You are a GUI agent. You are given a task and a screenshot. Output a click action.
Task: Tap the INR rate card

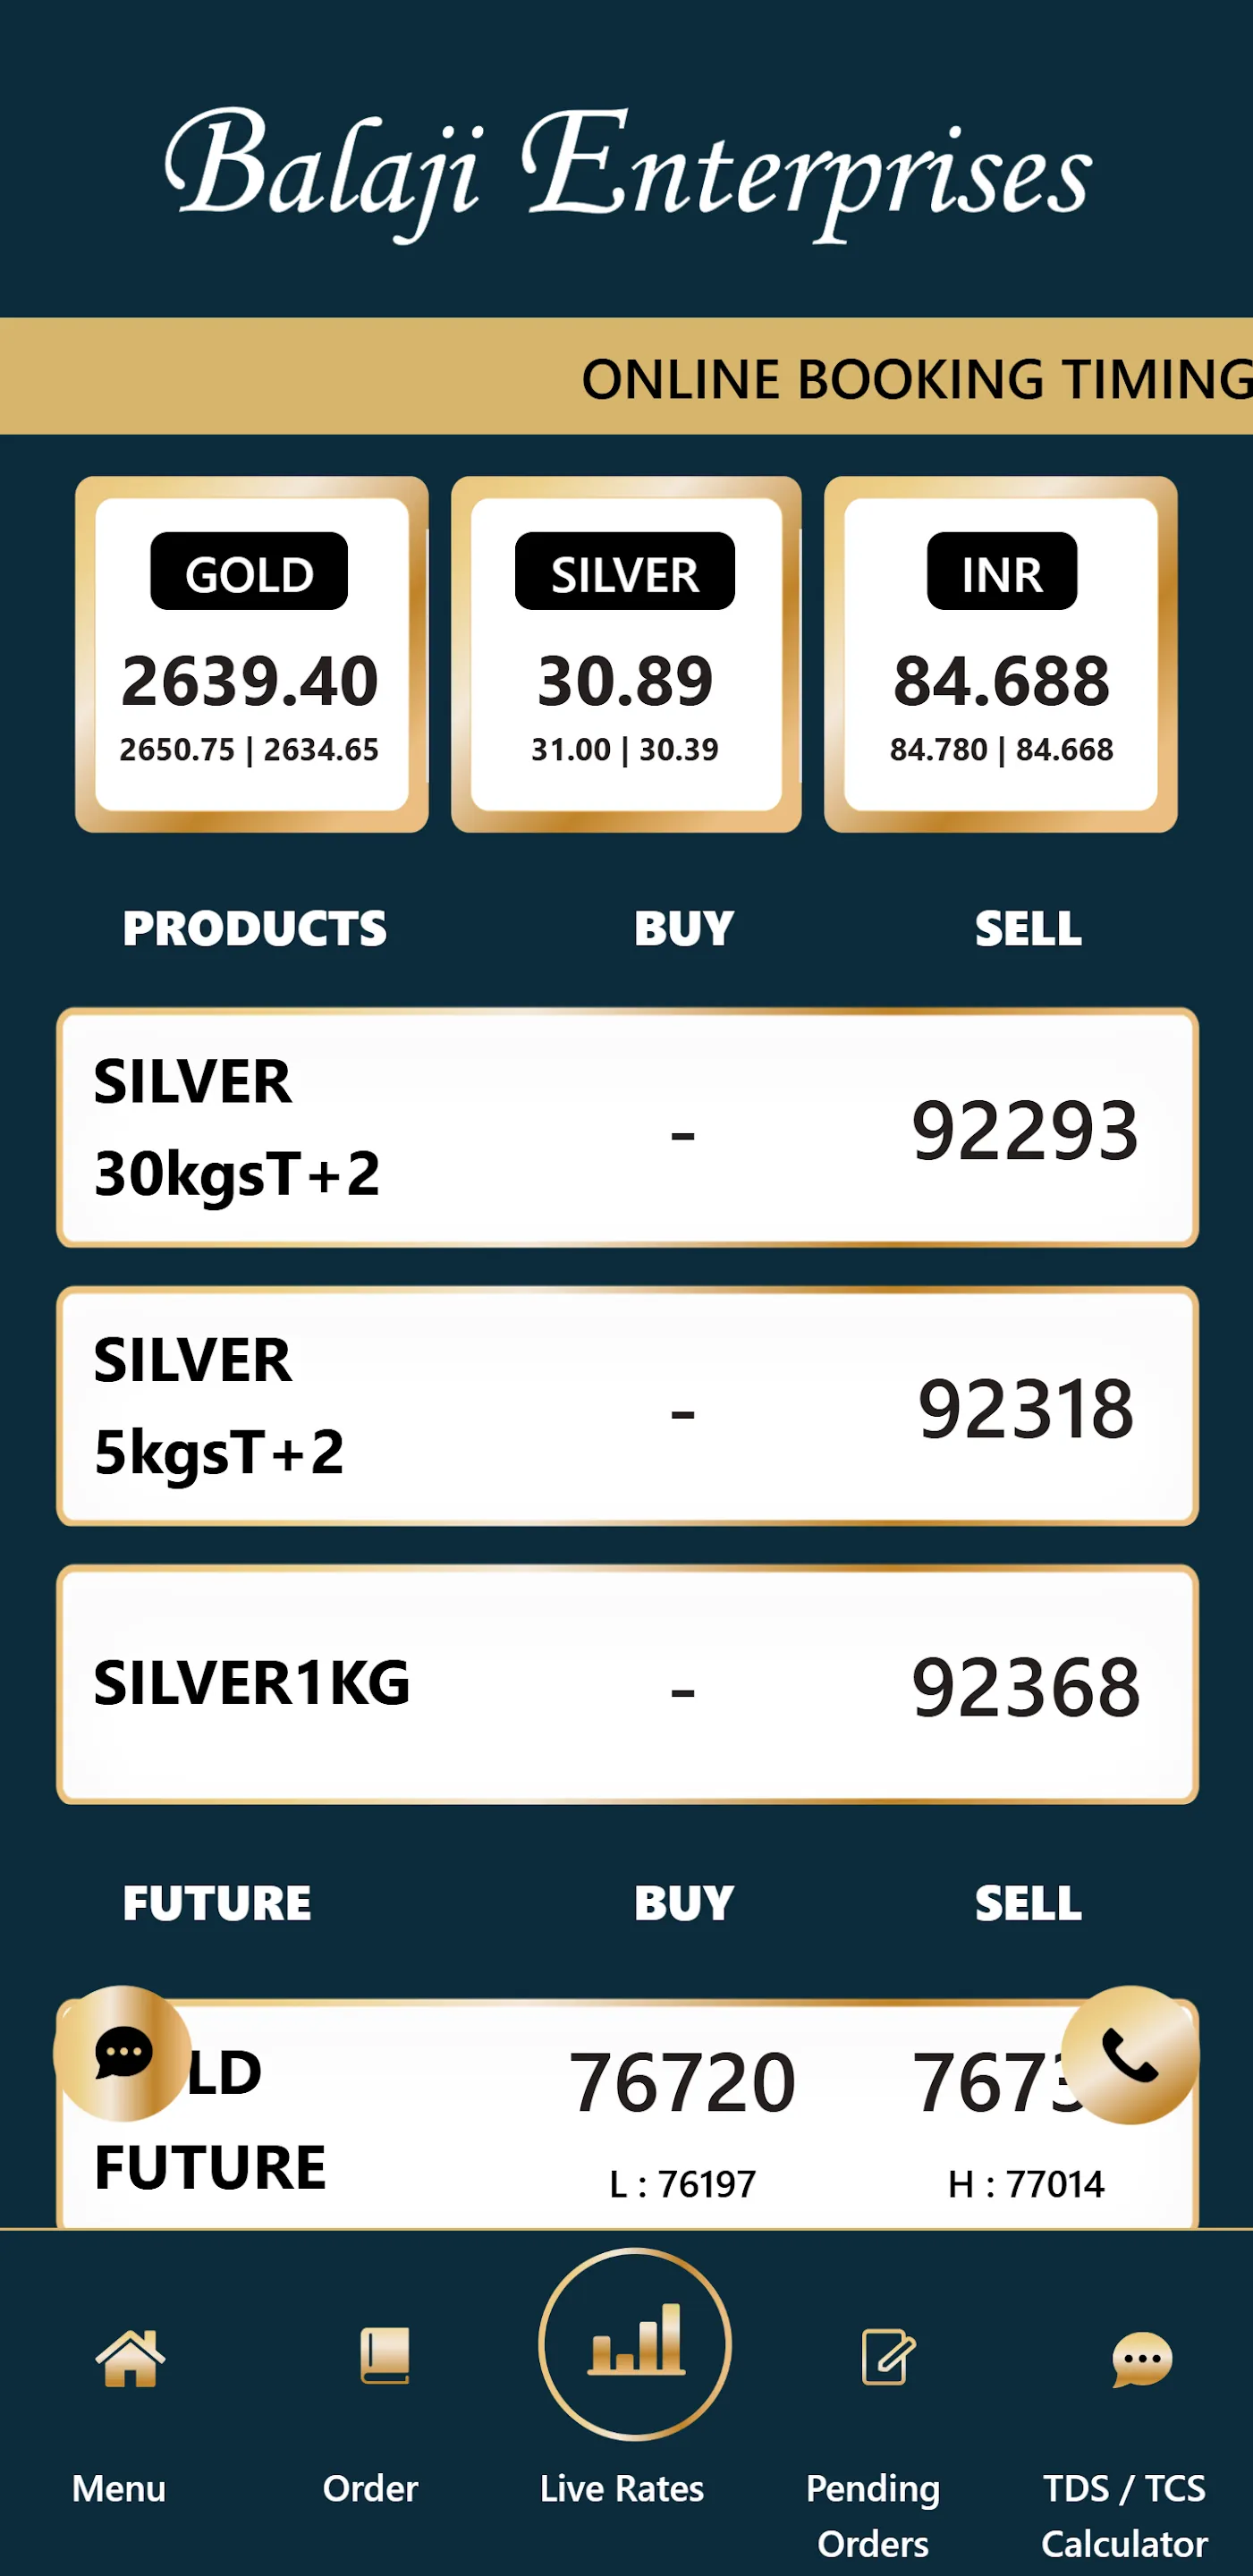pos(1000,654)
